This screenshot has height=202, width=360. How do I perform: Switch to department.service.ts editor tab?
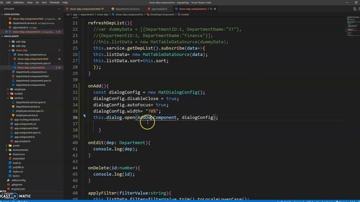(125, 9)
